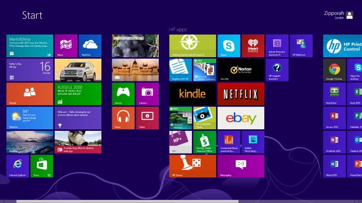The width and height of the screenshot is (362, 203).
Task: Launch the Outlook 2013 tile
Action: pyautogui.click(x=355, y=142)
